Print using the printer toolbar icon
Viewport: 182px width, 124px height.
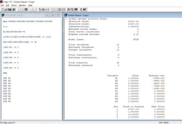point(14,9)
